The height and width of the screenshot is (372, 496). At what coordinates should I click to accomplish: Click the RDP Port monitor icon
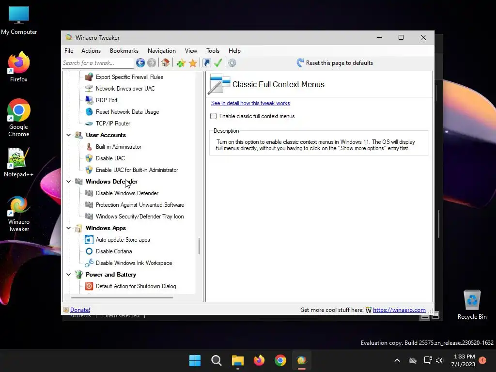[89, 100]
